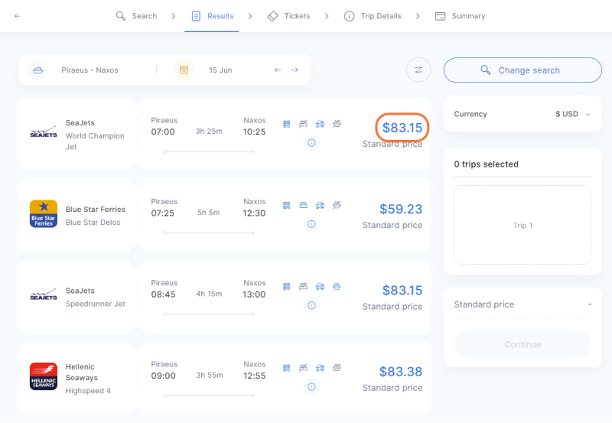
Task: Click the ferry icon in route bar
Action: click(37, 70)
